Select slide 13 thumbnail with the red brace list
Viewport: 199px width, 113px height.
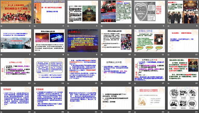click(16, 69)
